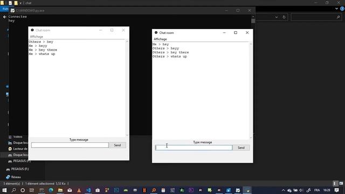This screenshot has height=194, width=345.
Task: Focus the message input in right Chat room
Action: click(194, 148)
